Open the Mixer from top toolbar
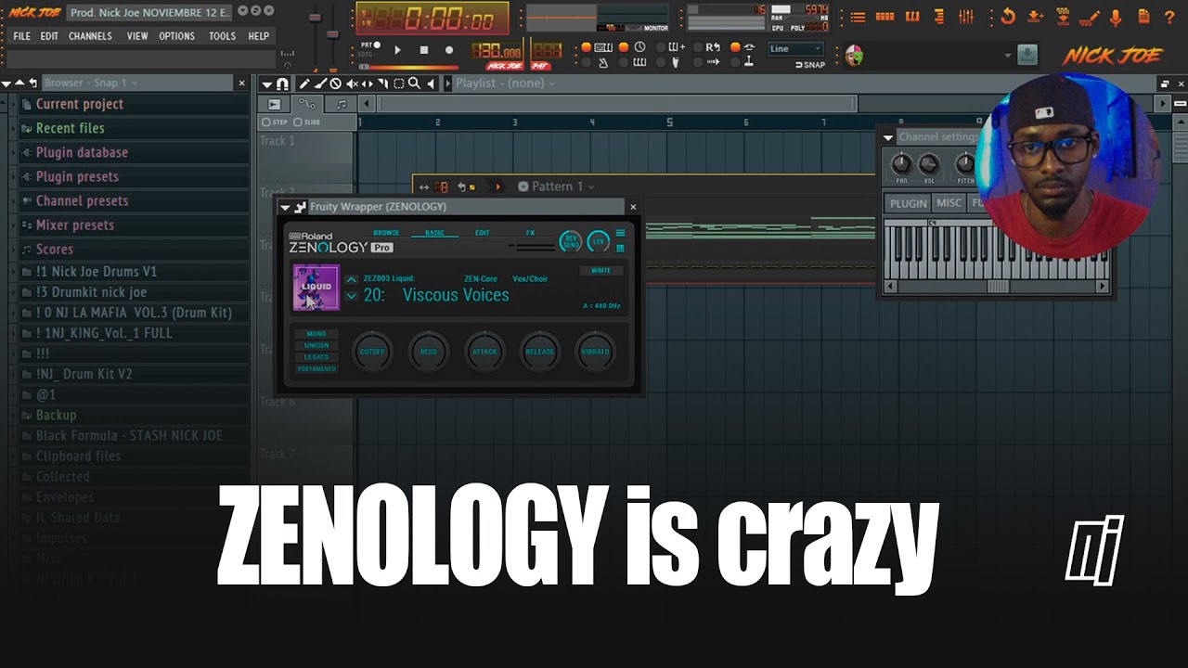Screen dimensions: 1188x668 [x=966, y=17]
